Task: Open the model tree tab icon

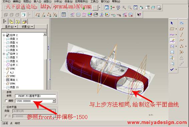Action: [5, 22]
